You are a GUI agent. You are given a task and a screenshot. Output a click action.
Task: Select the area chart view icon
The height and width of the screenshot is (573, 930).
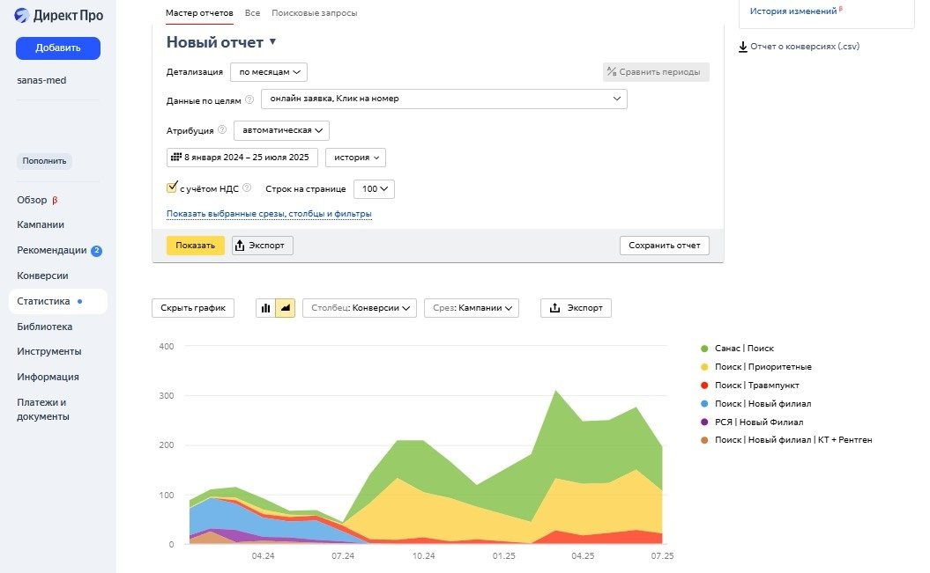tap(285, 308)
